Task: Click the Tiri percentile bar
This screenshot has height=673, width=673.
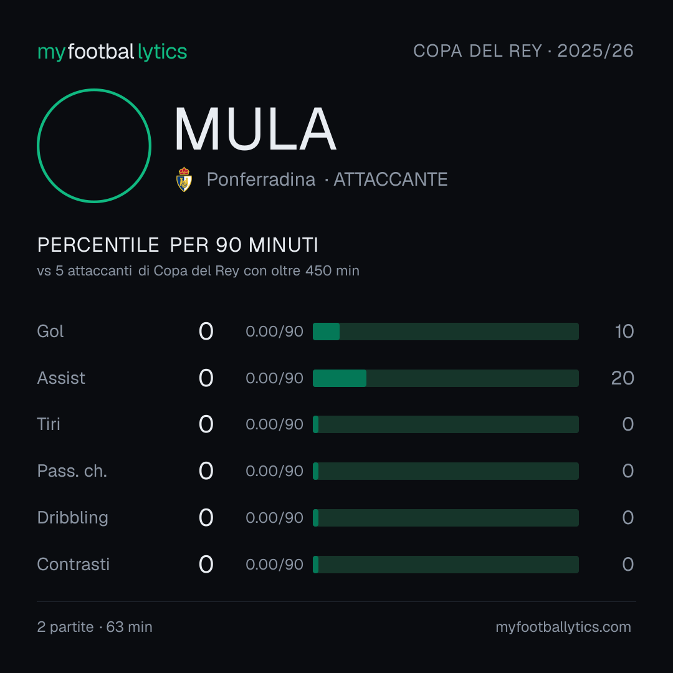Action: (x=446, y=424)
